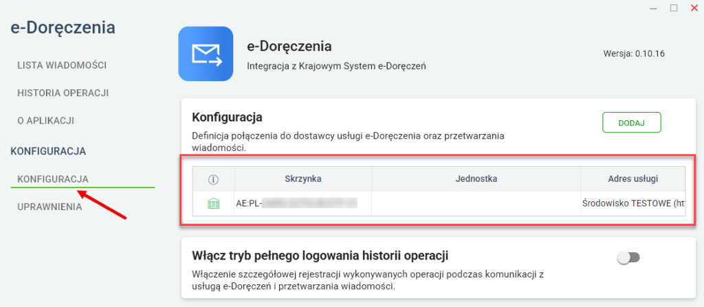
Task: Open O aplikacji in sidebar
Action: tap(46, 121)
